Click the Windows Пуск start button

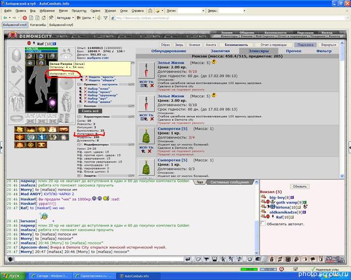pos(13,276)
